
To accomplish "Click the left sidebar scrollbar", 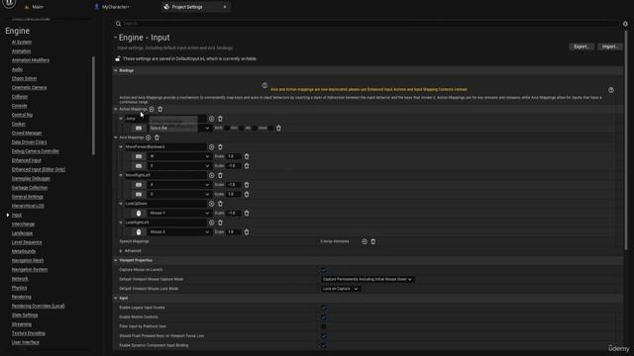I will pyautogui.click(x=94, y=106).
